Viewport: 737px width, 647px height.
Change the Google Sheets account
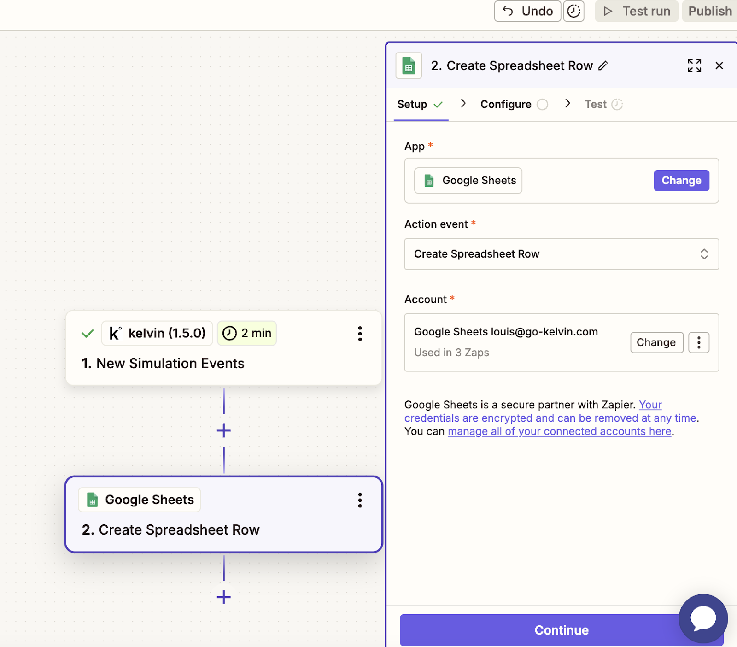(656, 342)
